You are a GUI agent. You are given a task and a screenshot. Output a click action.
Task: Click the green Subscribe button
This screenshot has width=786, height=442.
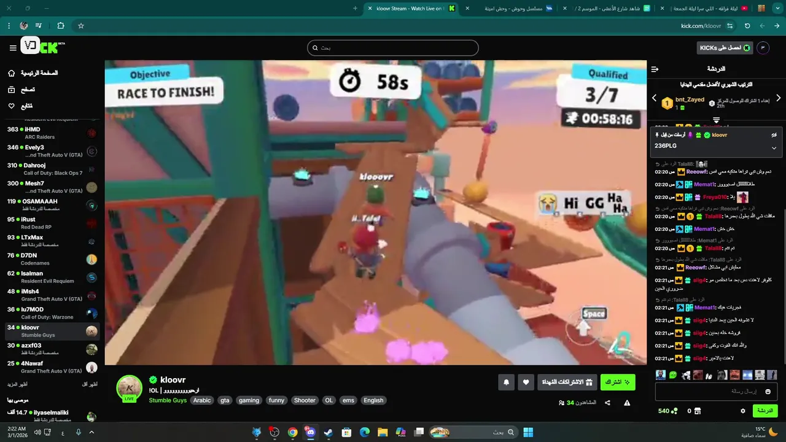(618, 382)
